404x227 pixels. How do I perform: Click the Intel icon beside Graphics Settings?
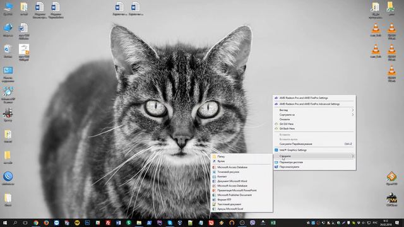coord(276,150)
